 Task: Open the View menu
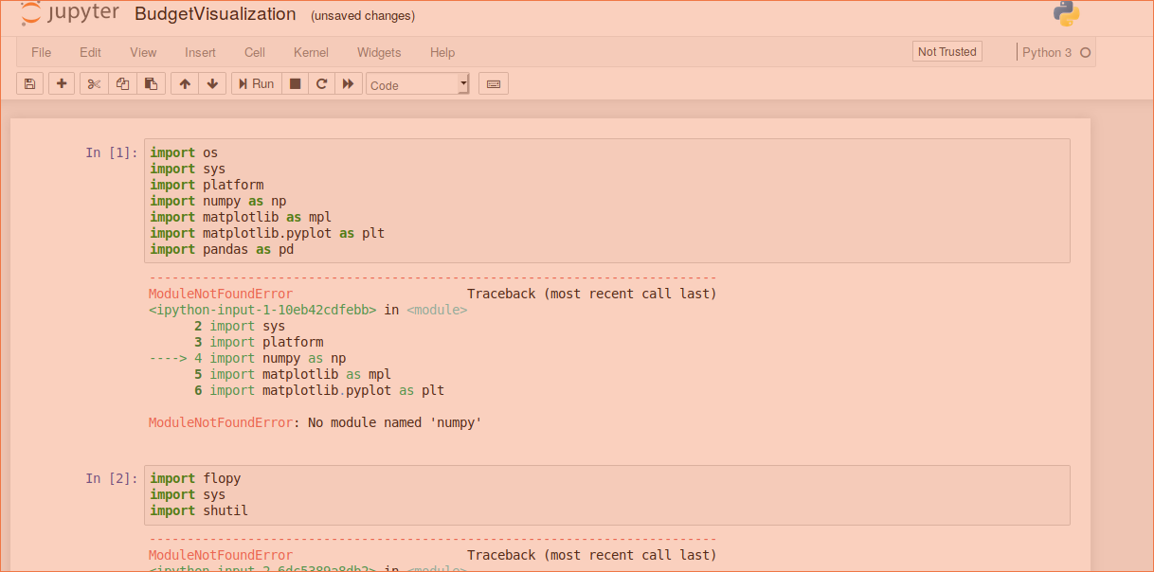(x=143, y=52)
